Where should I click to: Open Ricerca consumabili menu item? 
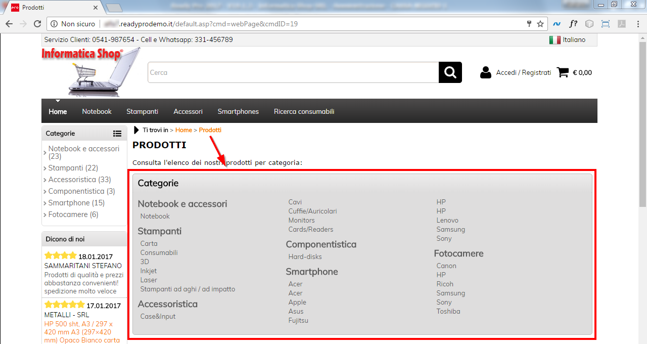click(304, 111)
